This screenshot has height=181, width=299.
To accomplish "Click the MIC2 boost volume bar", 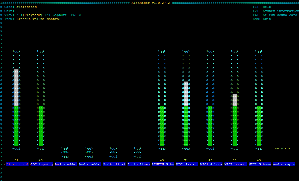I will tap(235, 100).
